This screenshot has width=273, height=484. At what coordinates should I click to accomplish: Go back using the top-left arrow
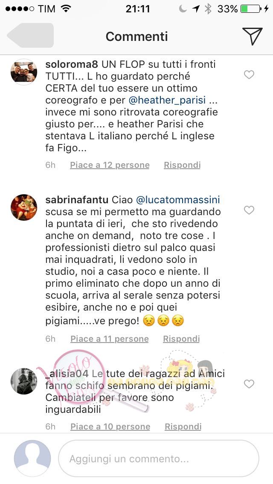tap(30, 35)
